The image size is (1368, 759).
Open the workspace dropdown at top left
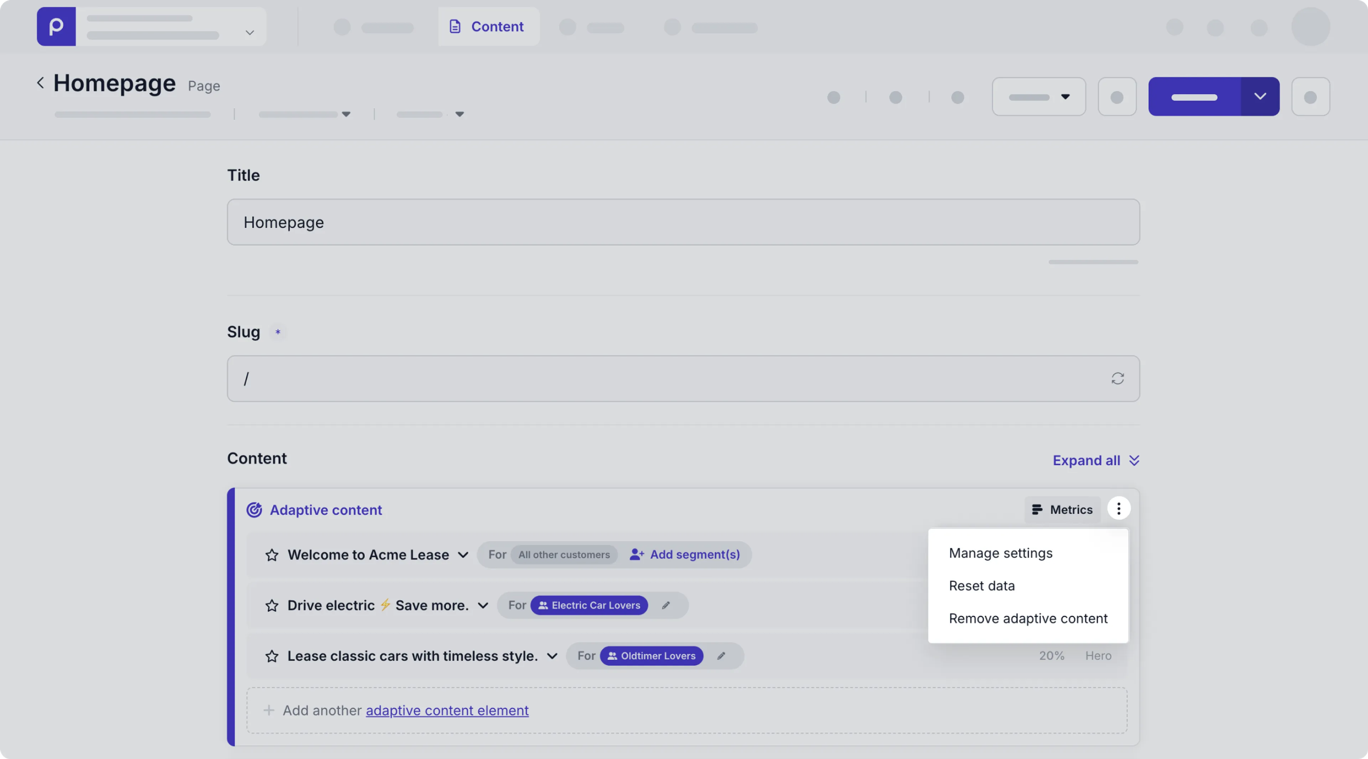[x=249, y=33]
